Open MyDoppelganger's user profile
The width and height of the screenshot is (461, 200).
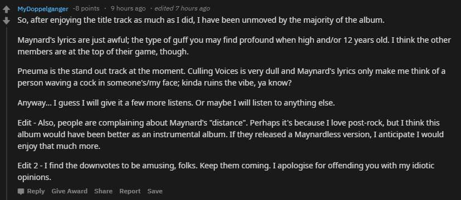coord(43,9)
